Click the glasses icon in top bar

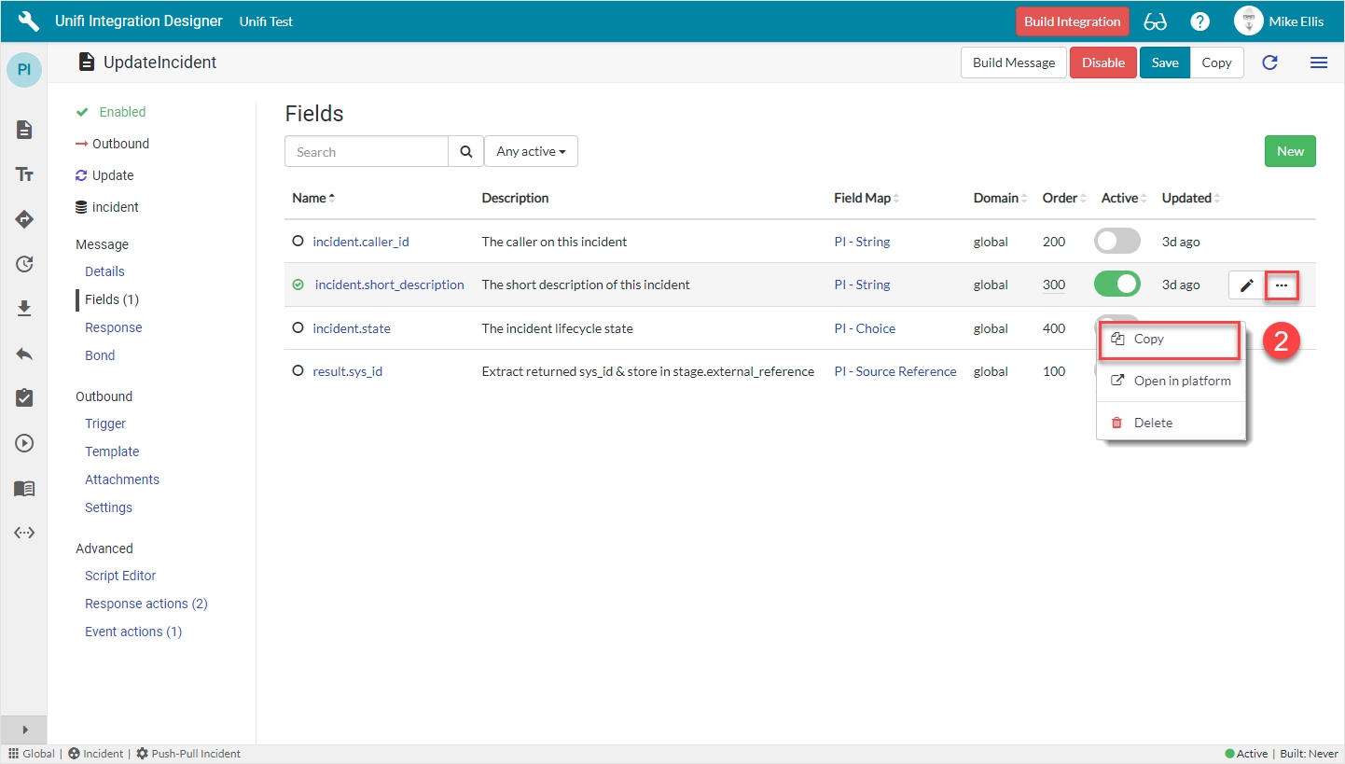click(x=1155, y=21)
